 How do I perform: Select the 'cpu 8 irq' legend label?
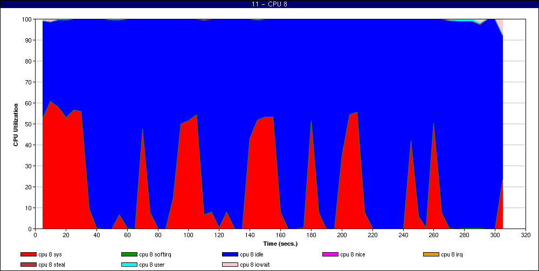452,254
